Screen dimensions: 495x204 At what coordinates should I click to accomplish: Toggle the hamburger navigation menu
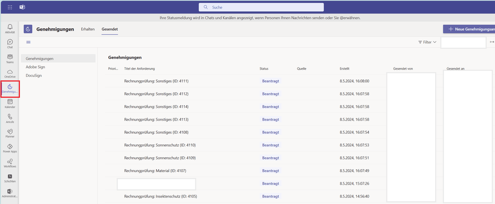click(28, 42)
